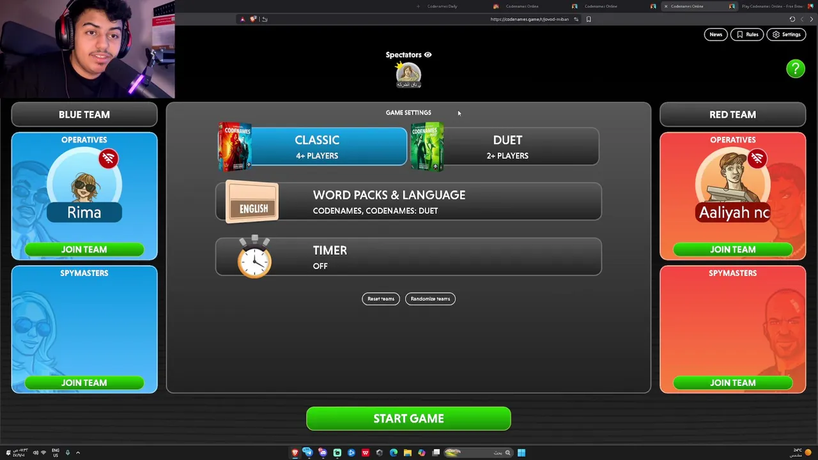Click the Reset teams button
This screenshot has width=818, height=460.
point(381,299)
